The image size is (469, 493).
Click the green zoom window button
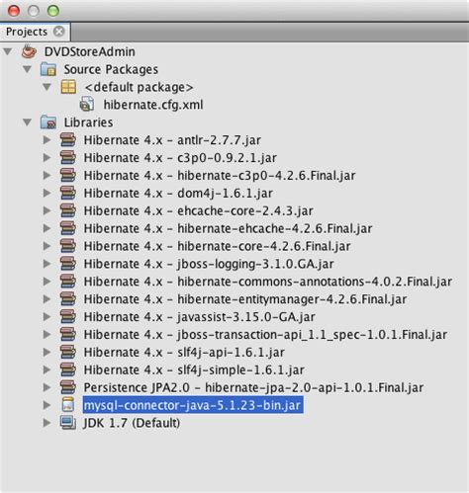click(x=53, y=11)
